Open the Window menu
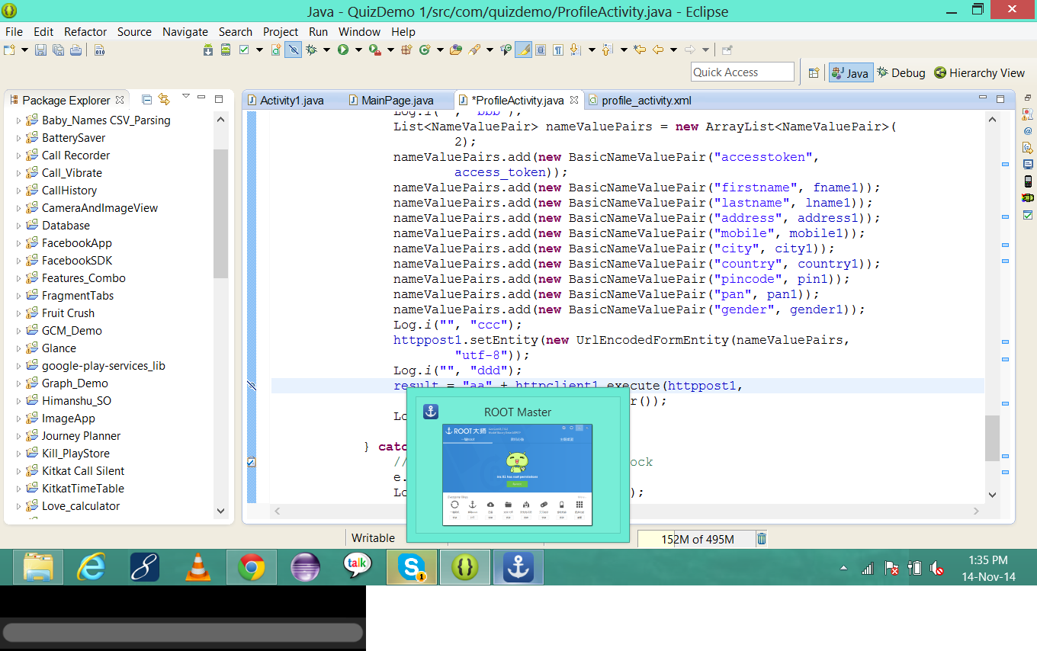The image size is (1037, 651). [359, 32]
